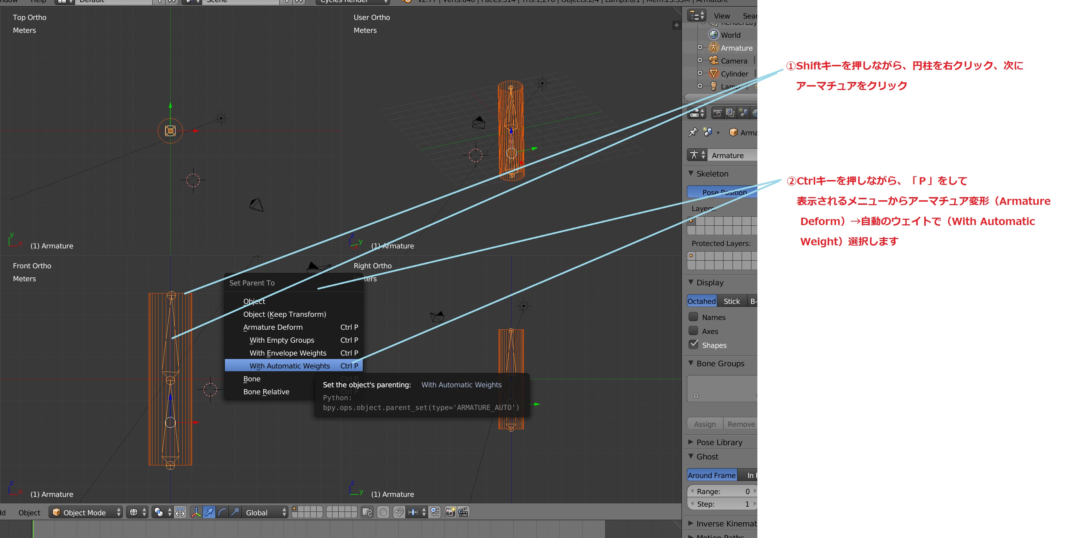1065x538 pixels.
Task: Click the World globe icon in outliner
Action: (x=714, y=35)
